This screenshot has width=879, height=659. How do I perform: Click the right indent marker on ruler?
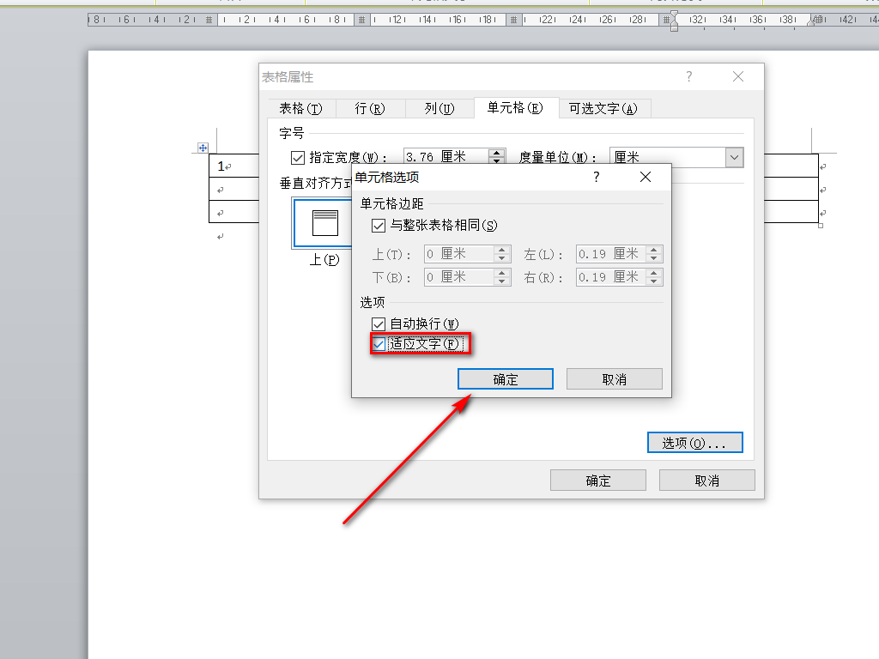click(812, 21)
